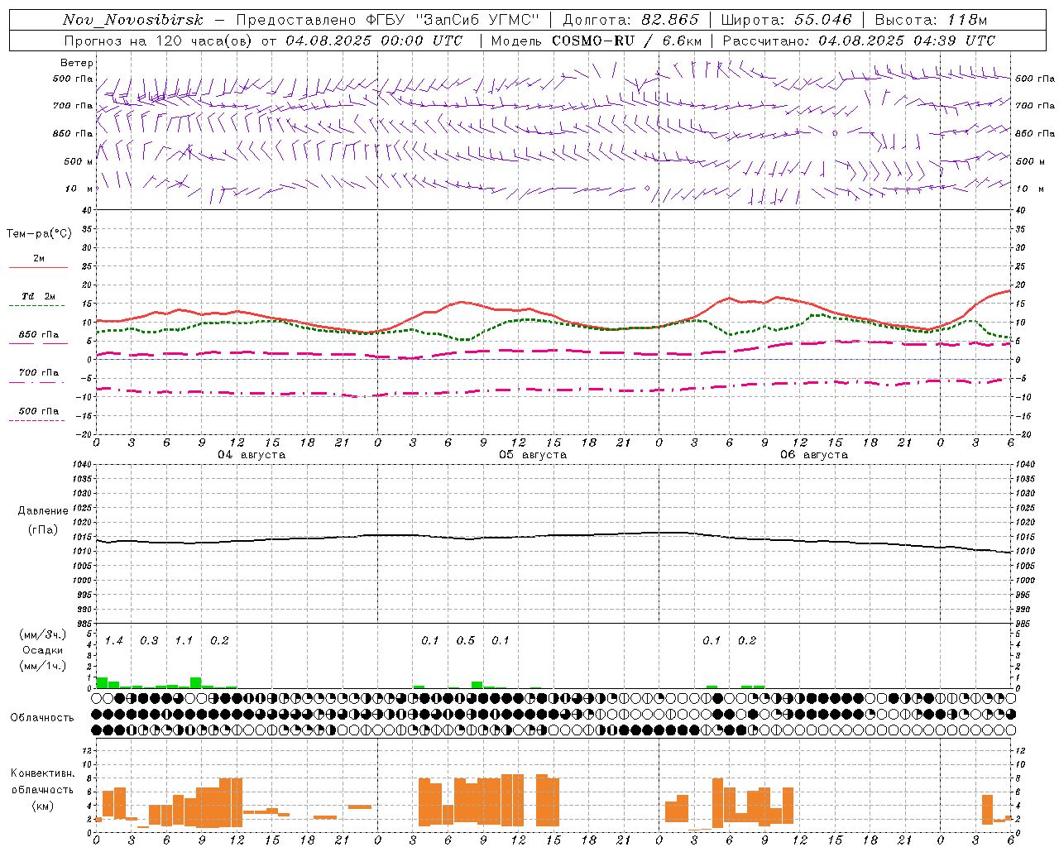This screenshot has width=1059, height=847.
Task: Click the '(км)' convective cloud unit label
Action: (x=43, y=806)
